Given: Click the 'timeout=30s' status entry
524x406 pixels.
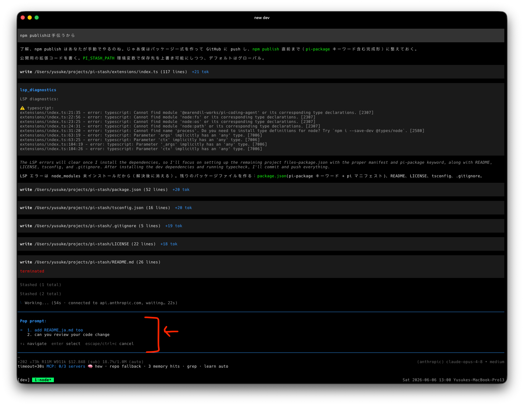Looking at the screenshot, I should [x=31, y=366].
